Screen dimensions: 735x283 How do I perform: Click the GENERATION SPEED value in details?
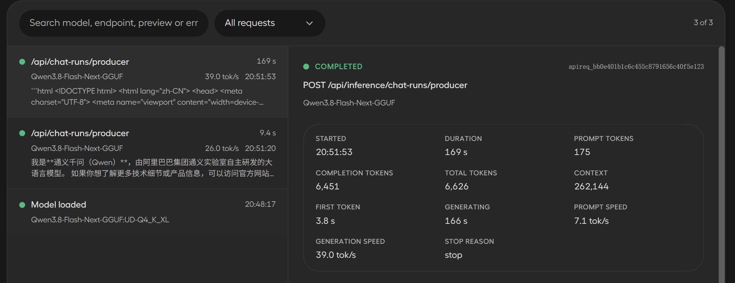(336, 255)
